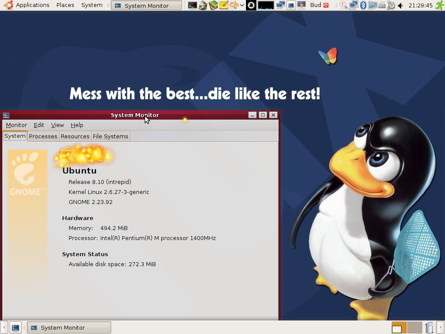Click the clock showing 21:29:45
Viewport: 445px width, 334px height.
point(420,5)
